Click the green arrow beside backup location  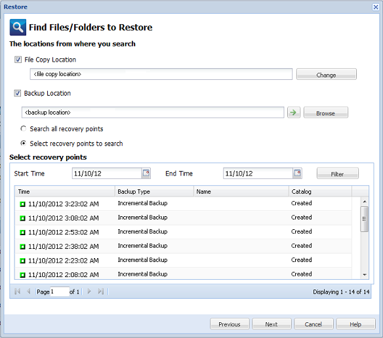[294, 112]
